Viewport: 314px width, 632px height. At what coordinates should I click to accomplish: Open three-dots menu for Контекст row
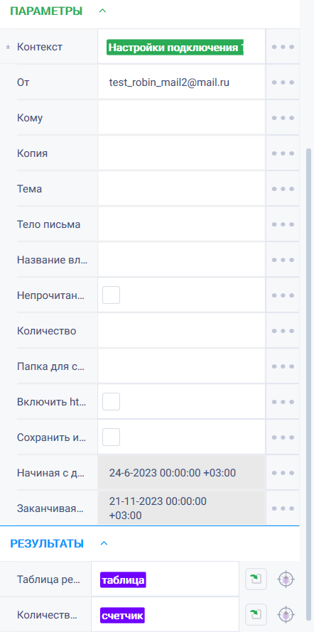(283, 47)
